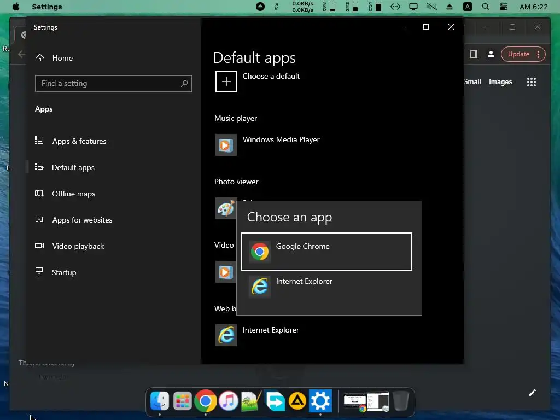Click Spotlight search icon in menu bar
The height and width of the screenshot is (420, 560).
[486, 7]
